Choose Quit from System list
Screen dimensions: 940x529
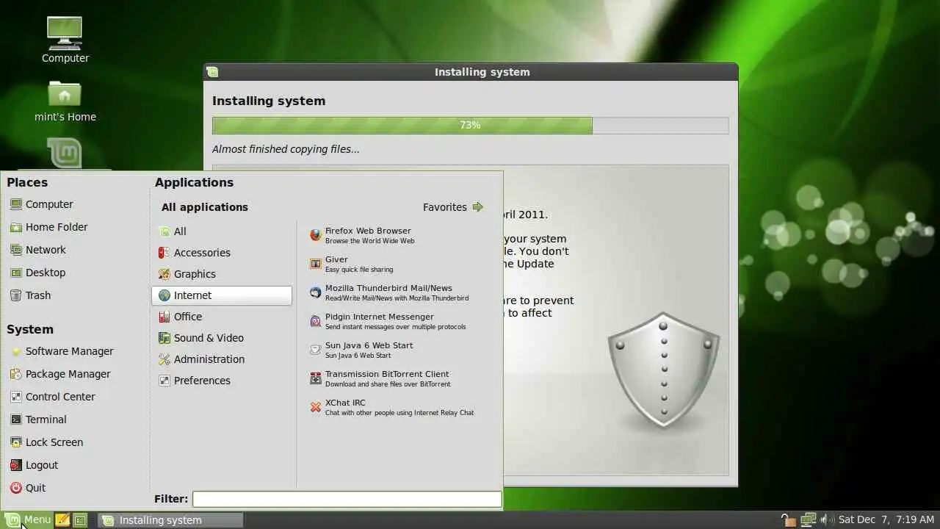coord(28,488)
